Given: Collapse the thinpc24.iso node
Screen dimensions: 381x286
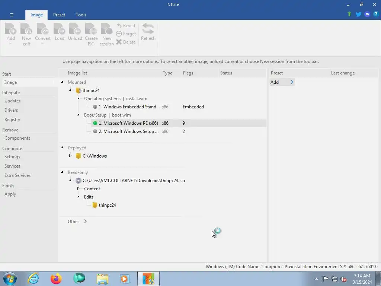Looking at the screenshot, I should [70, 180].
